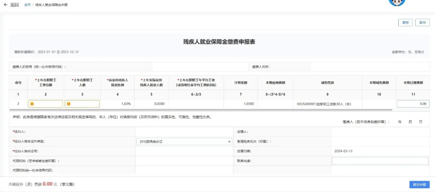Screen dimensions: 435x192
Task: Focus the 上年在职职工人数 input field
Action: point(82,104)
